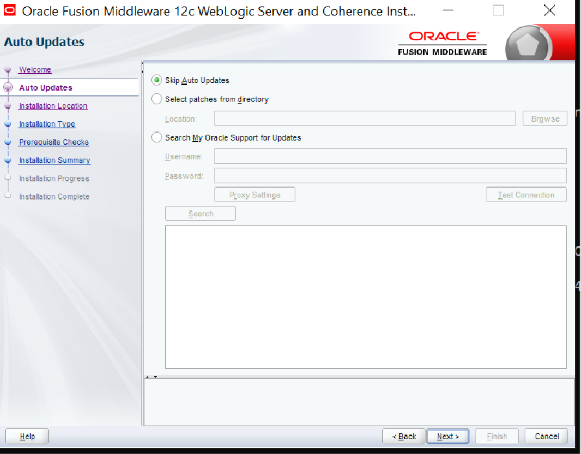The image size is (581, 454).
Task: Click the Welcome step bullet icon
Action: click(x=8, y=70)
